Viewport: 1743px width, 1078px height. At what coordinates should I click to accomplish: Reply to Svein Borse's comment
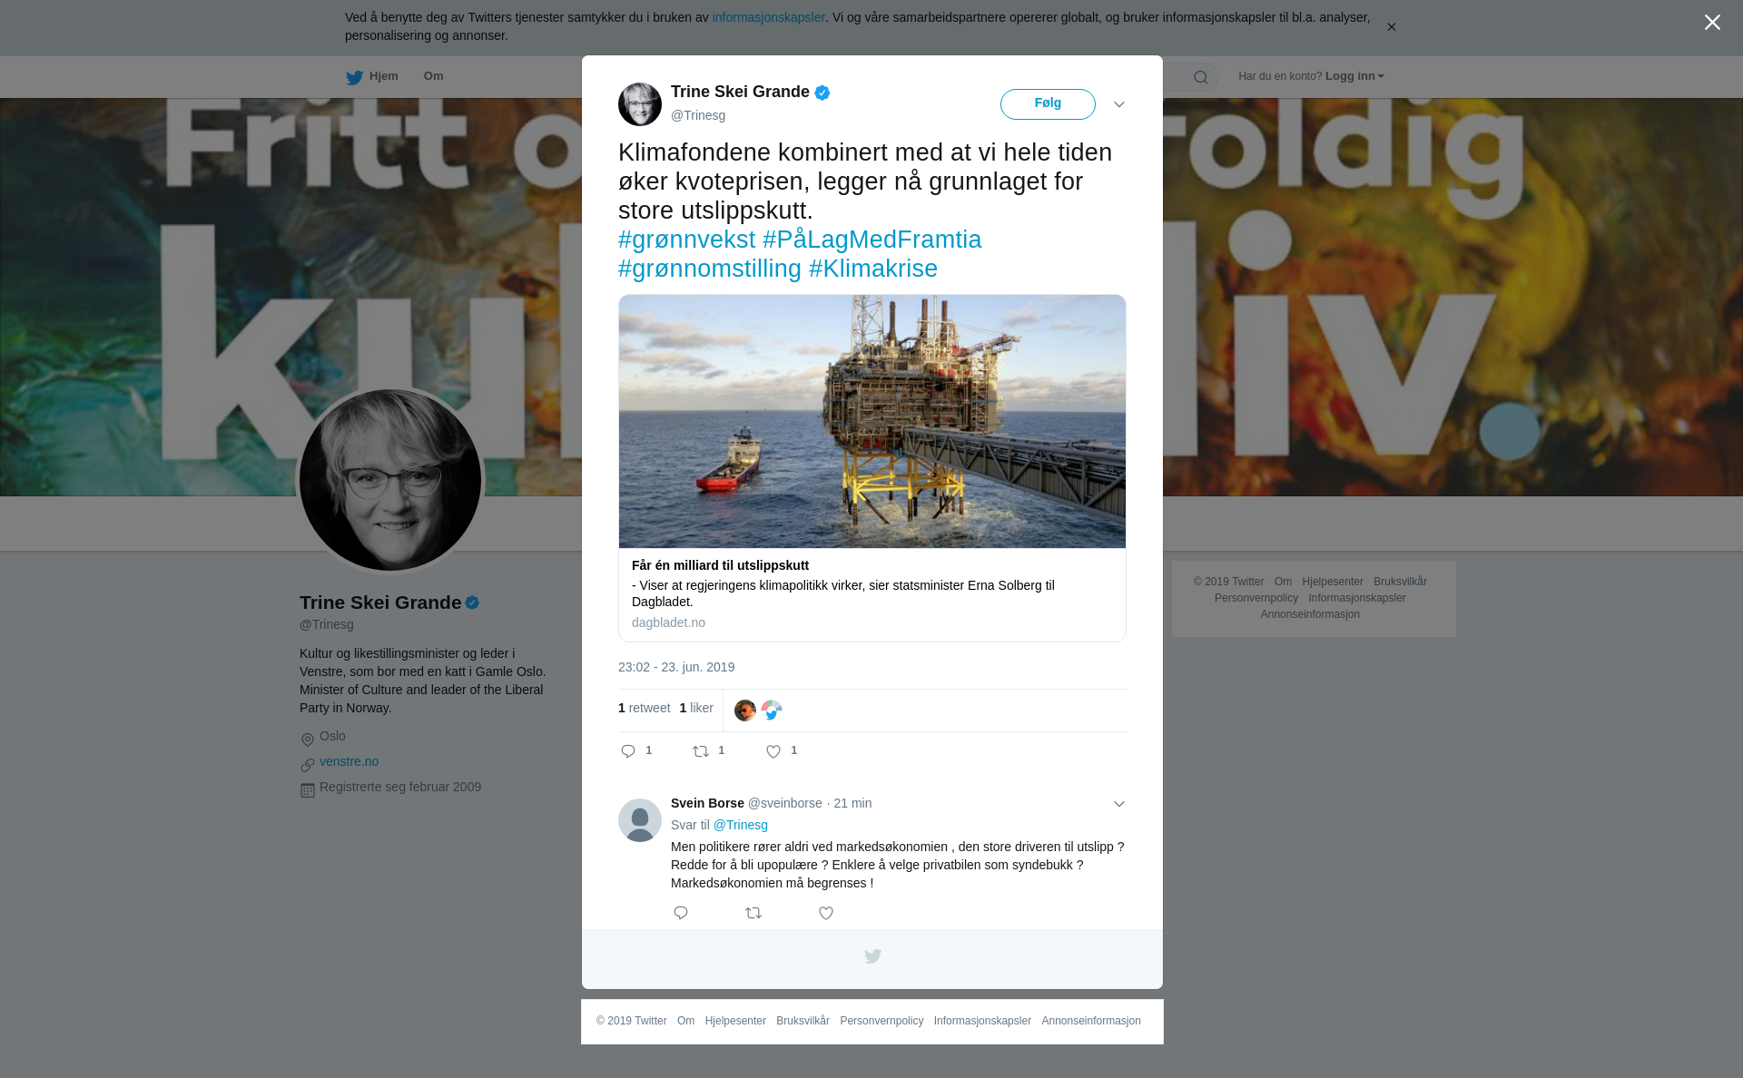681,913
